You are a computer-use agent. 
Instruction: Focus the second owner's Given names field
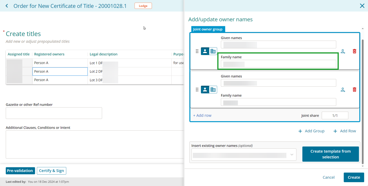(x=278, y=83)
